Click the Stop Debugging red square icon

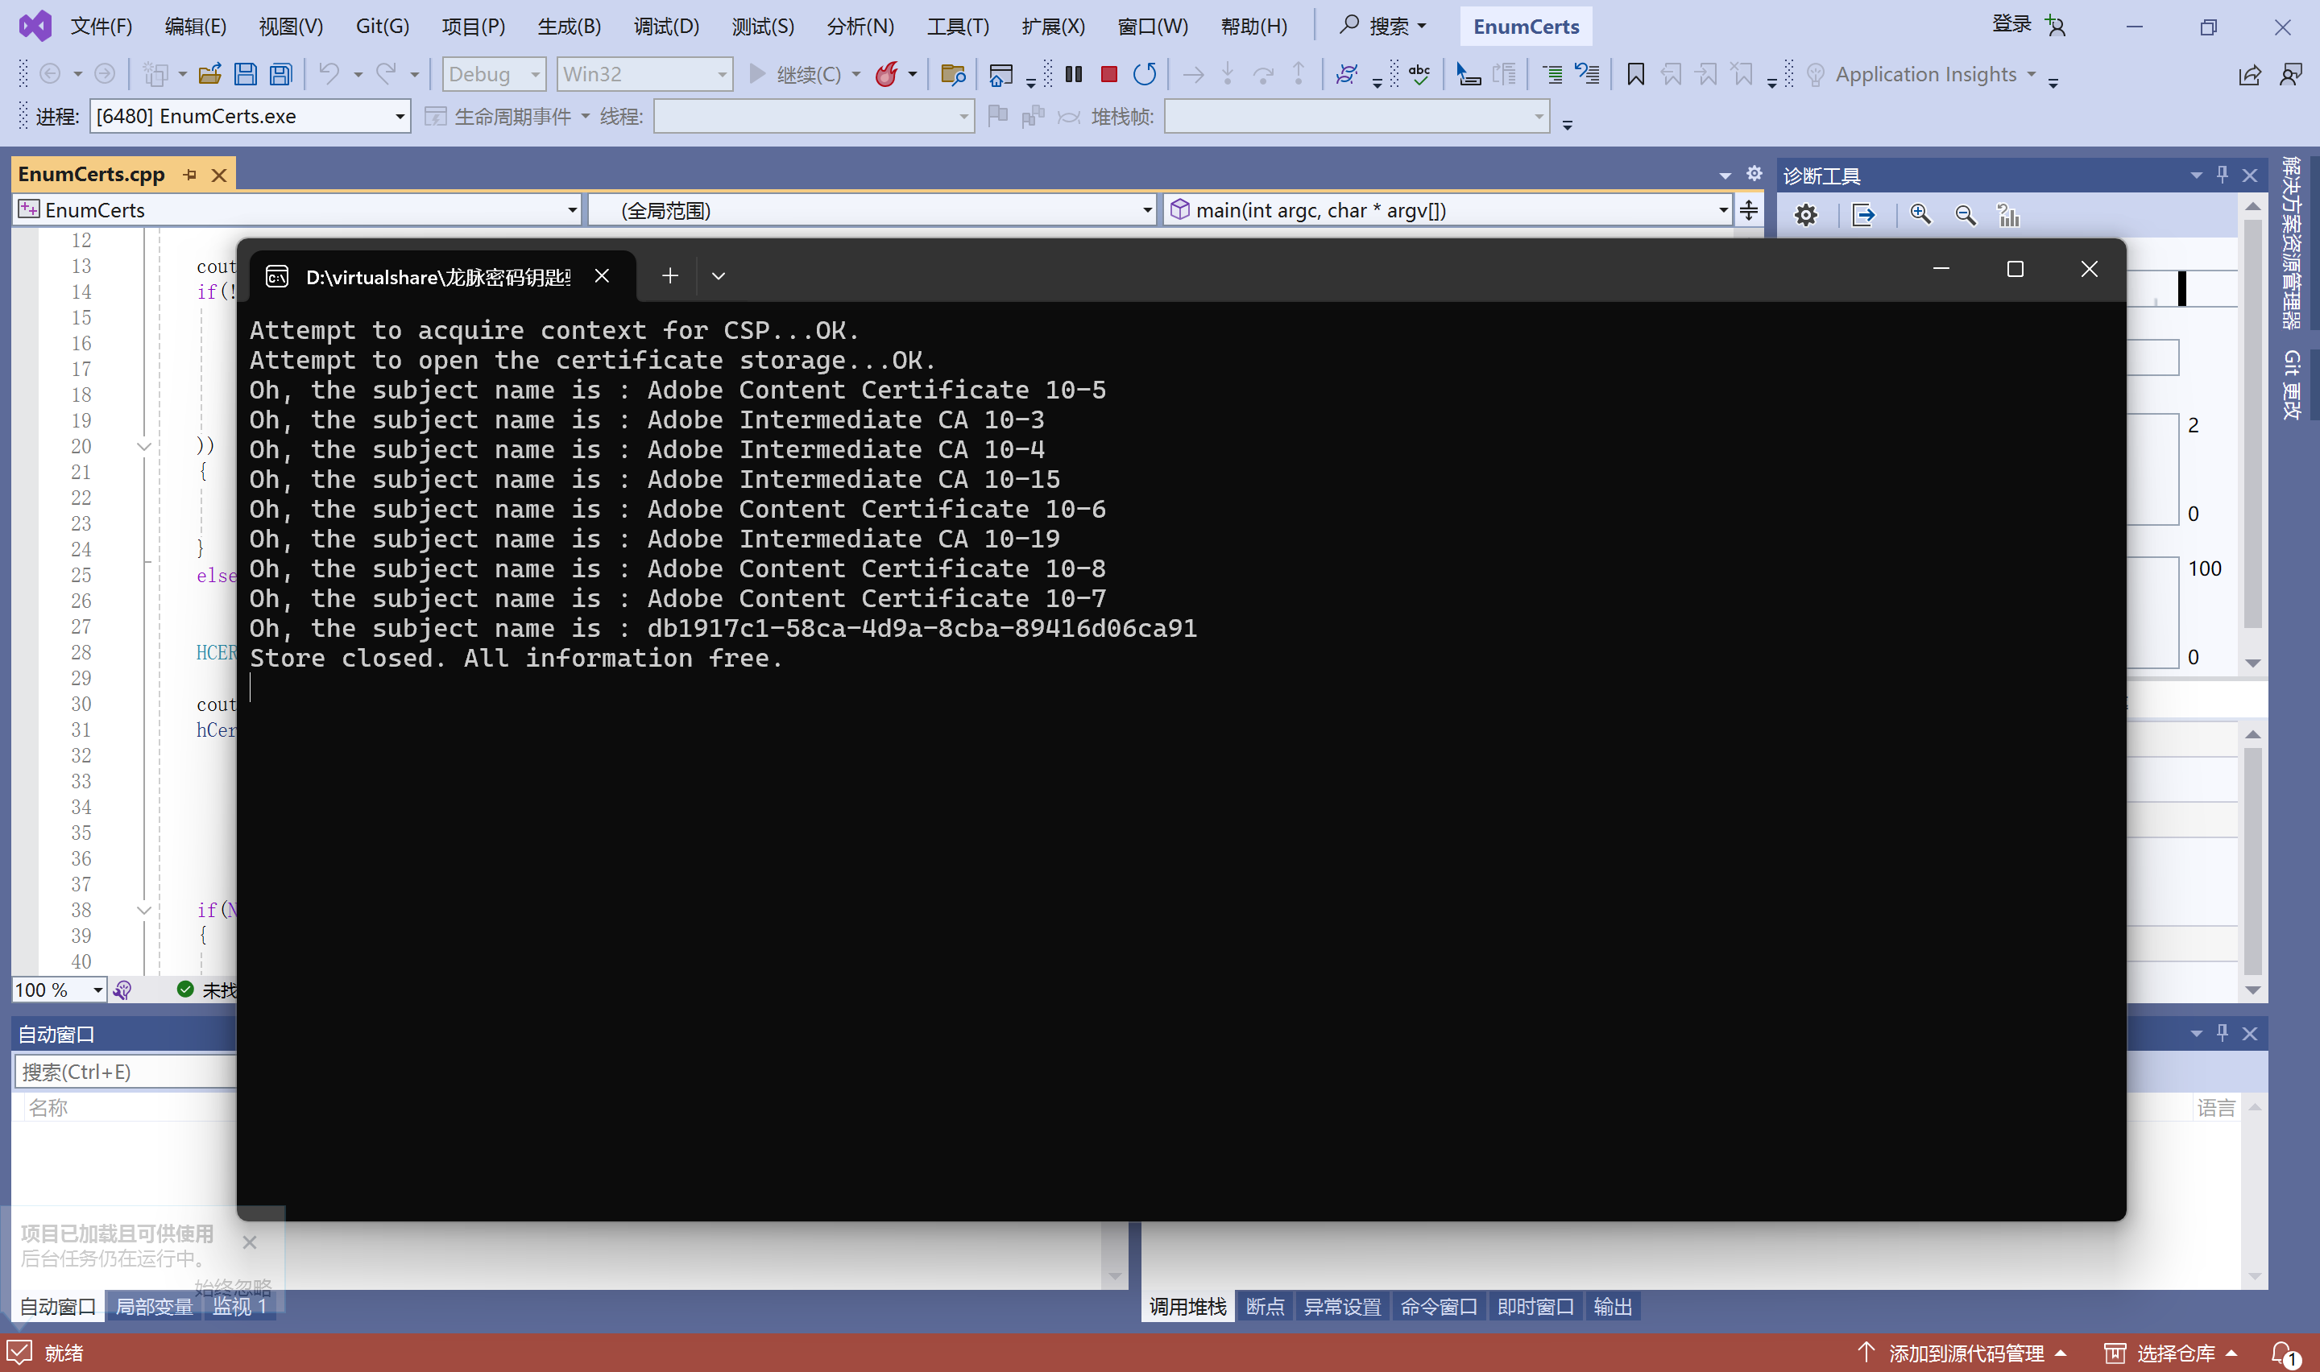coord(1108,74)
